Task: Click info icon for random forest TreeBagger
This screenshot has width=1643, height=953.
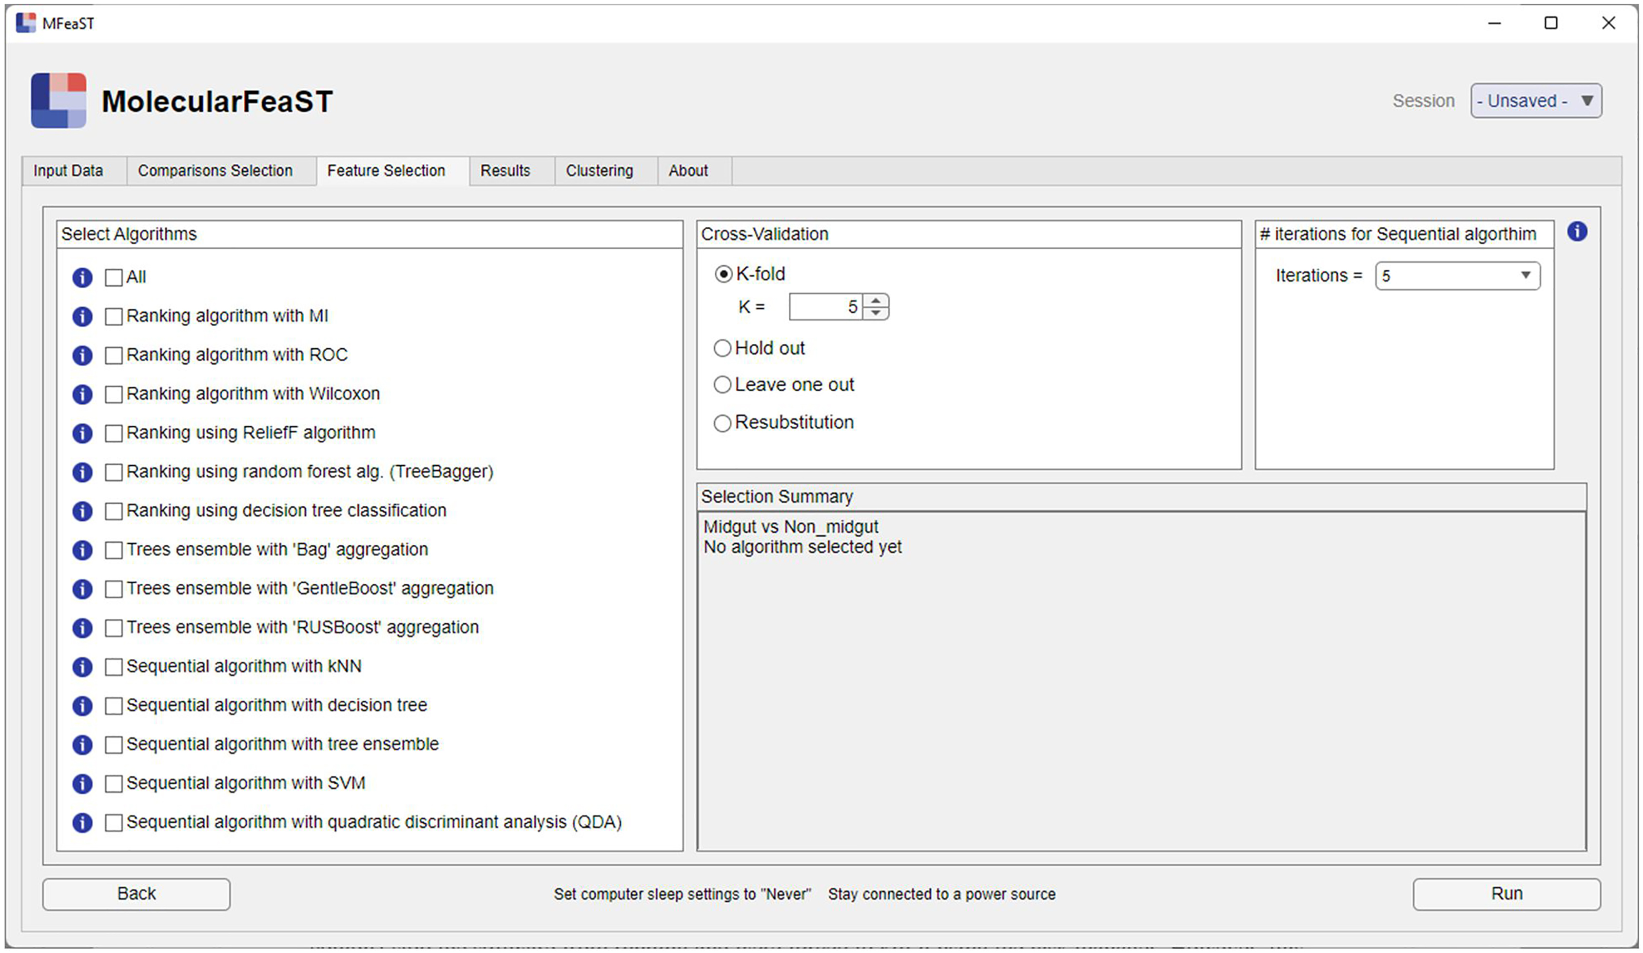Action: (x=82, y=472)
